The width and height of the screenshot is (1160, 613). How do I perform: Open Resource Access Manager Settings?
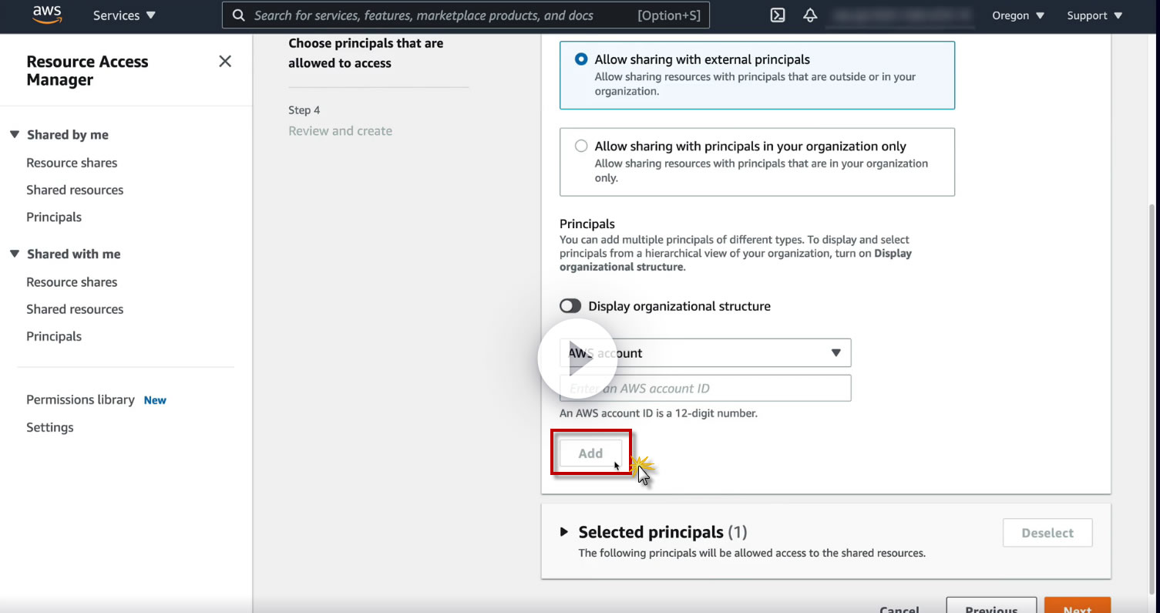tap(50, 427)
